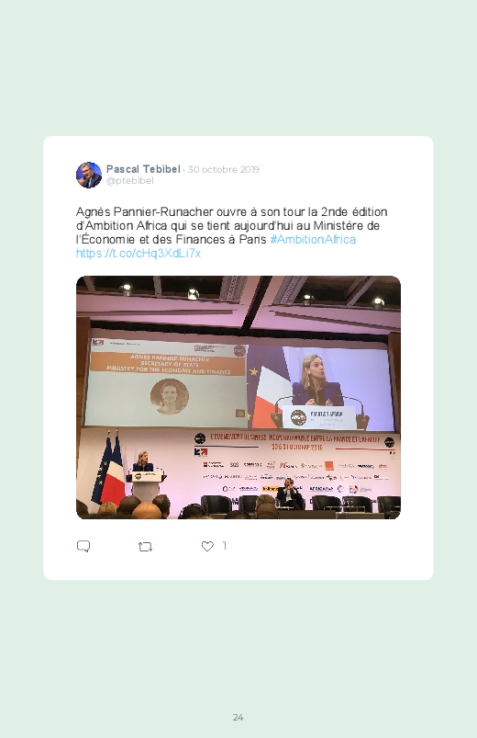
Task: Click the seated man on stage
Action: pos(290,495)
